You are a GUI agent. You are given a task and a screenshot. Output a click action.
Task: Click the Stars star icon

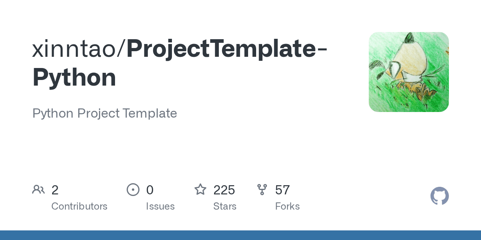click(x=200, y=189)
